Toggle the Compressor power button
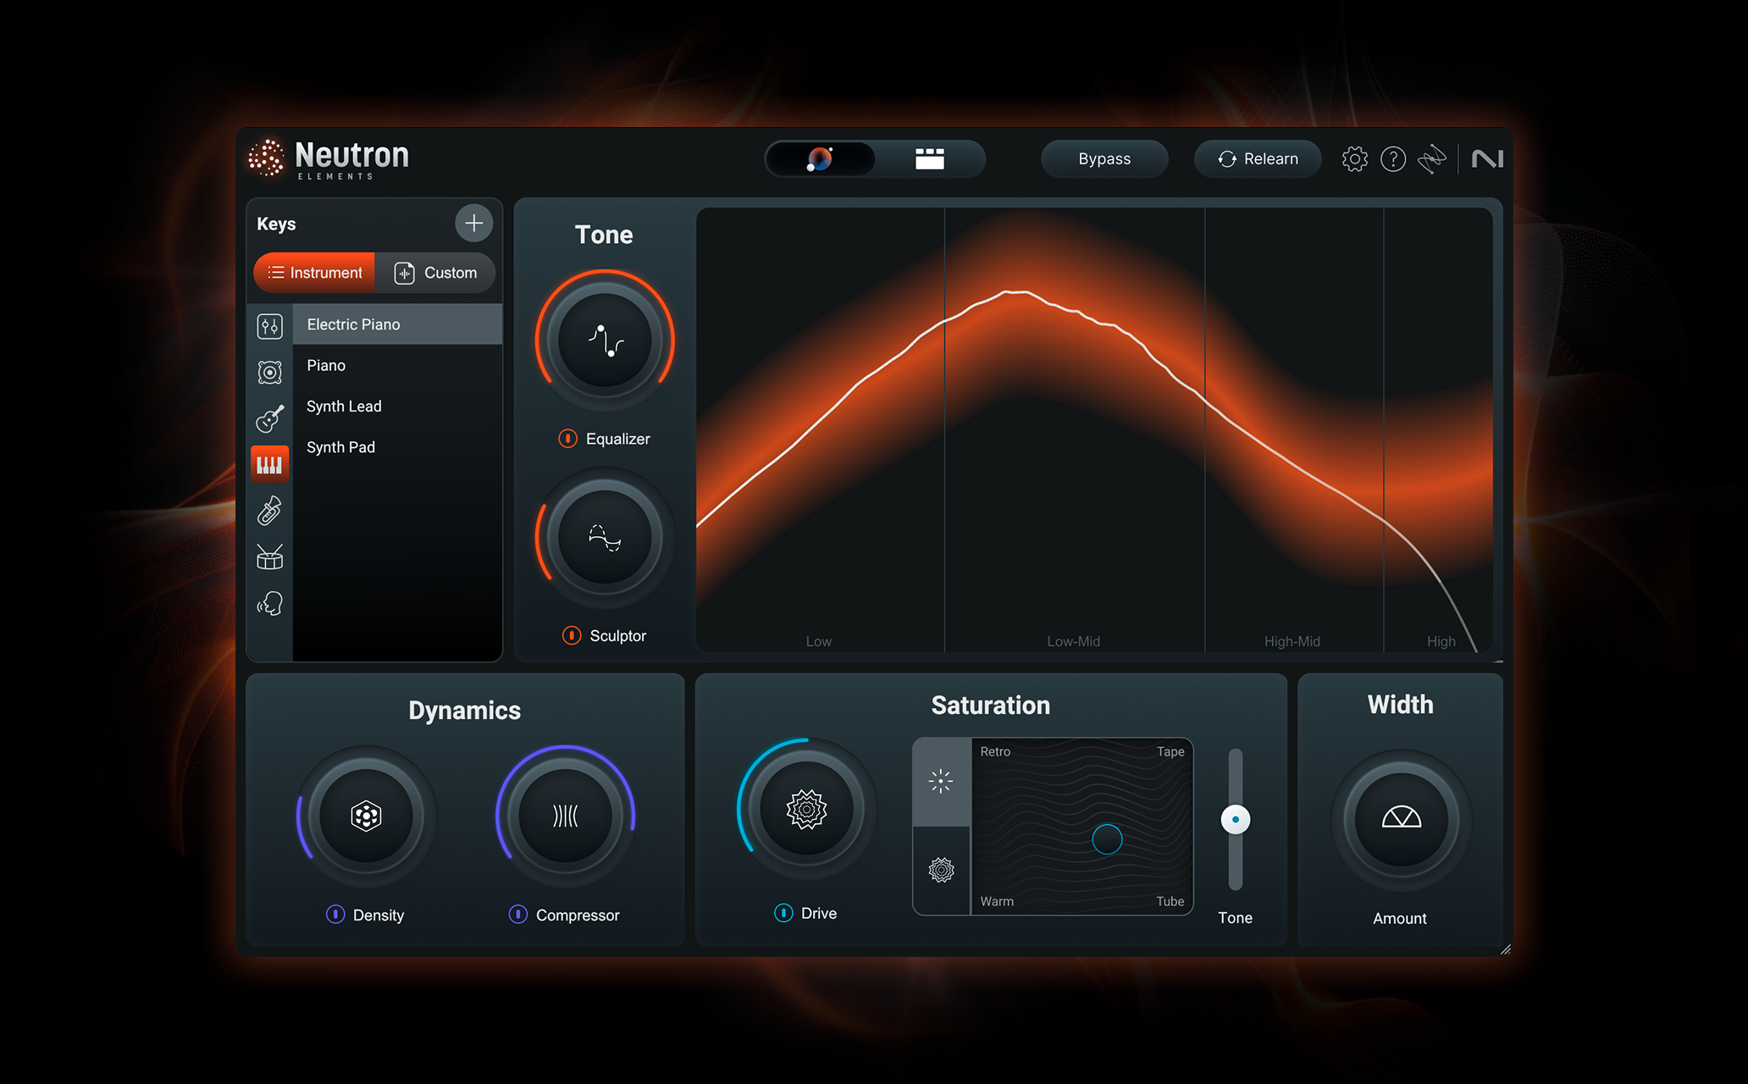1748x1084 pixels. click(517, 915)
